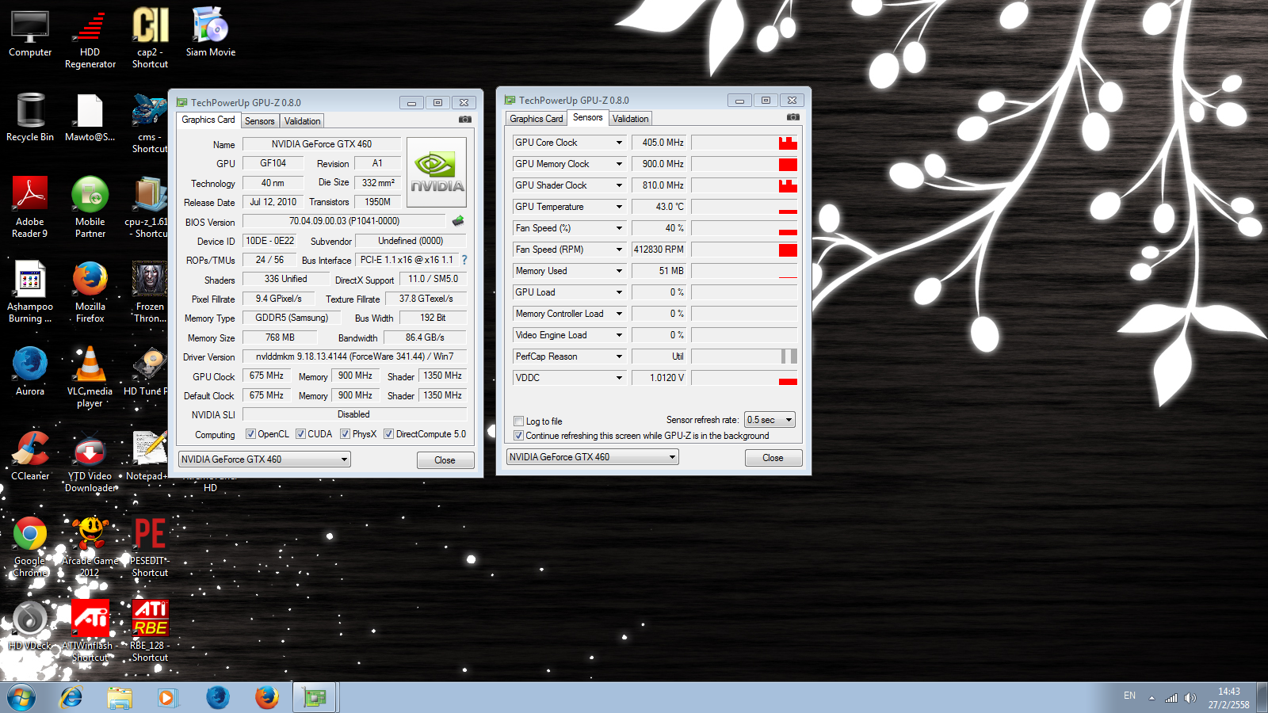Open Google Chrome desktop icon

[30, 547]
